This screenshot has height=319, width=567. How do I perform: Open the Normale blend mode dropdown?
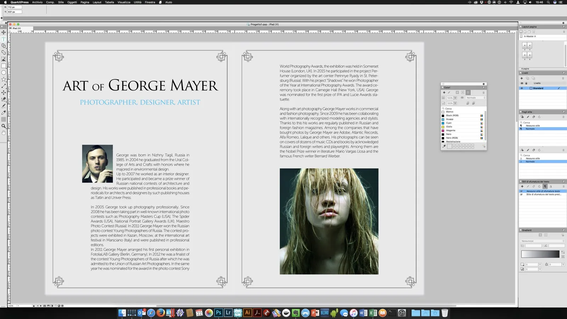point(476,98)
